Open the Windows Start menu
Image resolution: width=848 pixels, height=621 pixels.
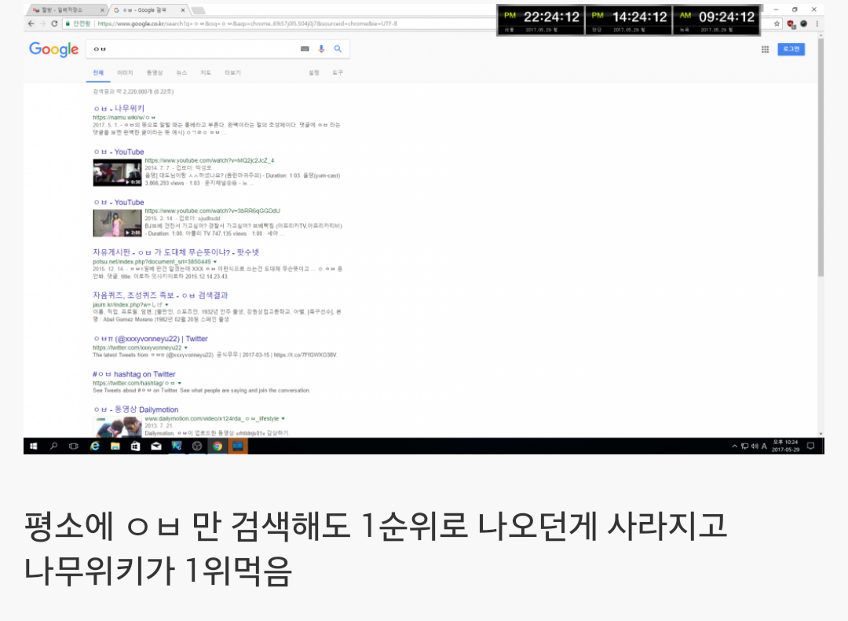point(34,446)
